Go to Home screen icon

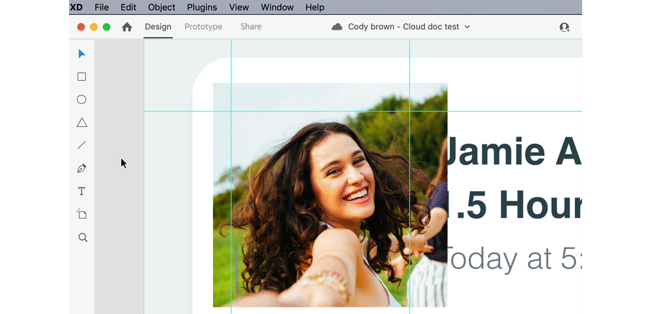(127, 27)
